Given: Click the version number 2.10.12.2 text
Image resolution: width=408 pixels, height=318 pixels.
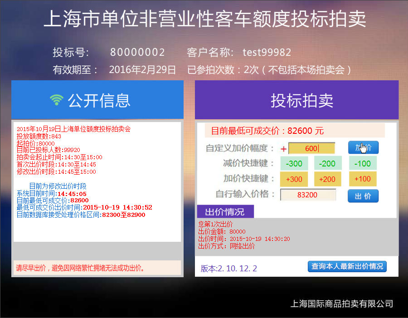Looking at the screenshot, I should (229, 268).
